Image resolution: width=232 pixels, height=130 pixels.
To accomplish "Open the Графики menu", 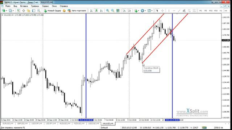I will point(35,6).
